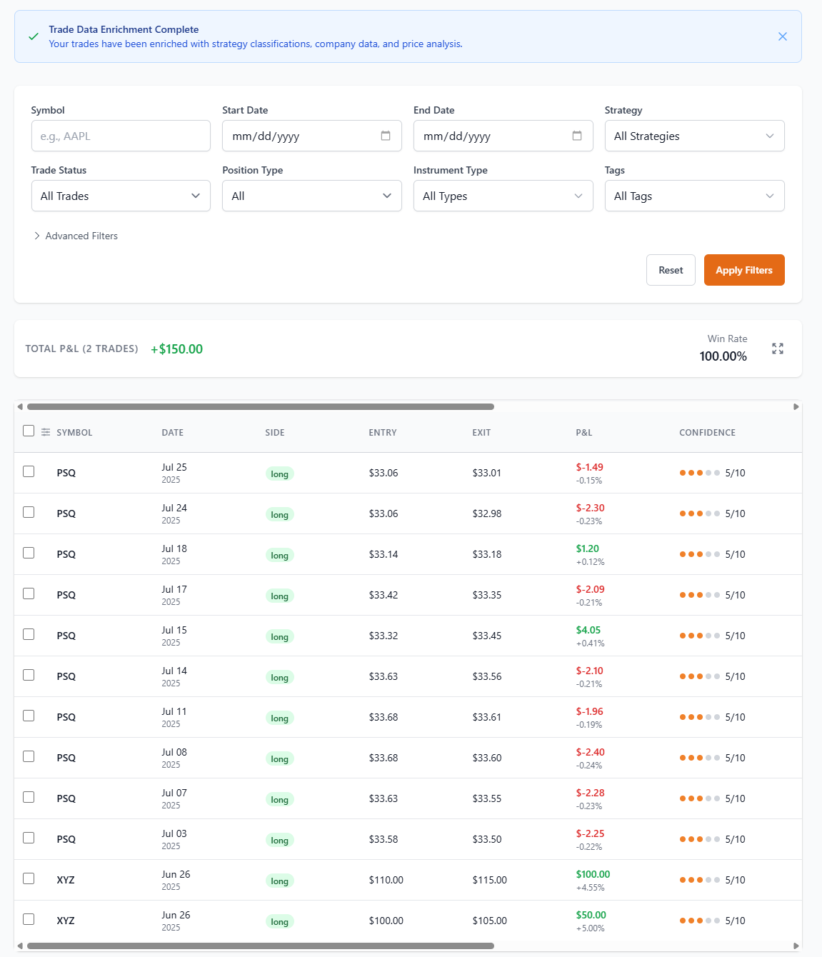This screenshot has height=957, width=822.
Task: Click the bottom scrollbar left arrow
Action: [x=20, y=946]
